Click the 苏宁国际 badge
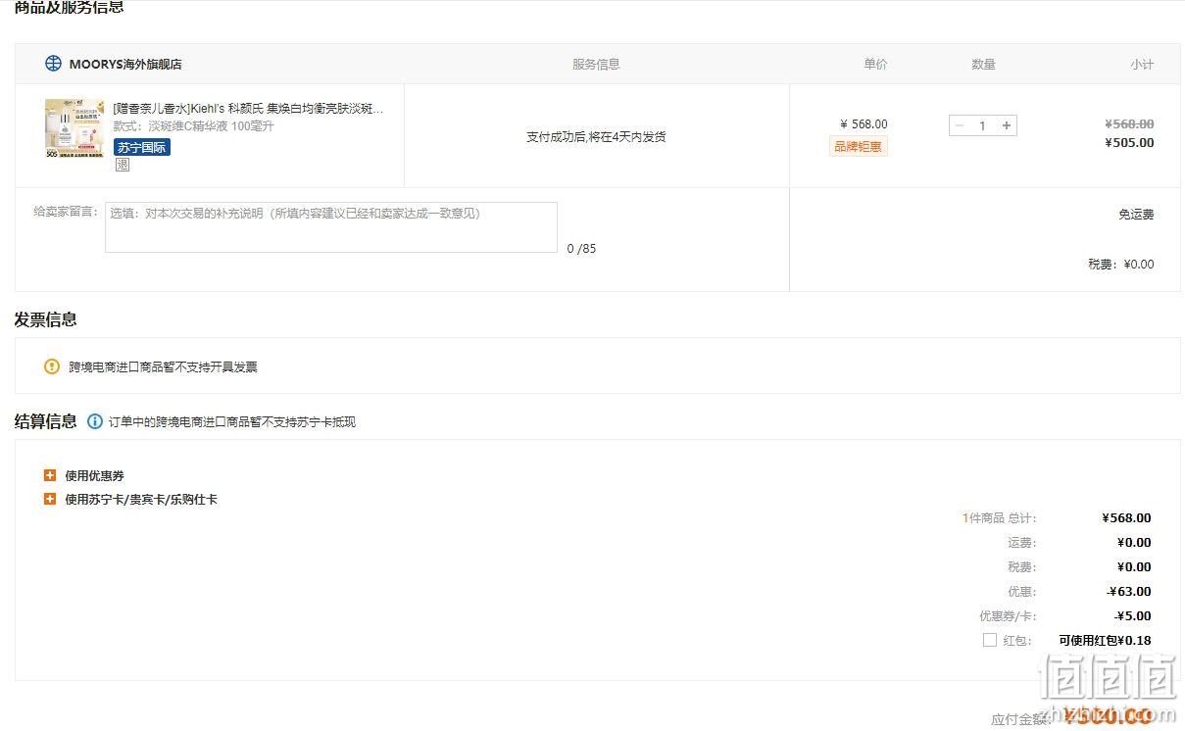The height and width of the screenshot is (731, 1185). (142, 147)
